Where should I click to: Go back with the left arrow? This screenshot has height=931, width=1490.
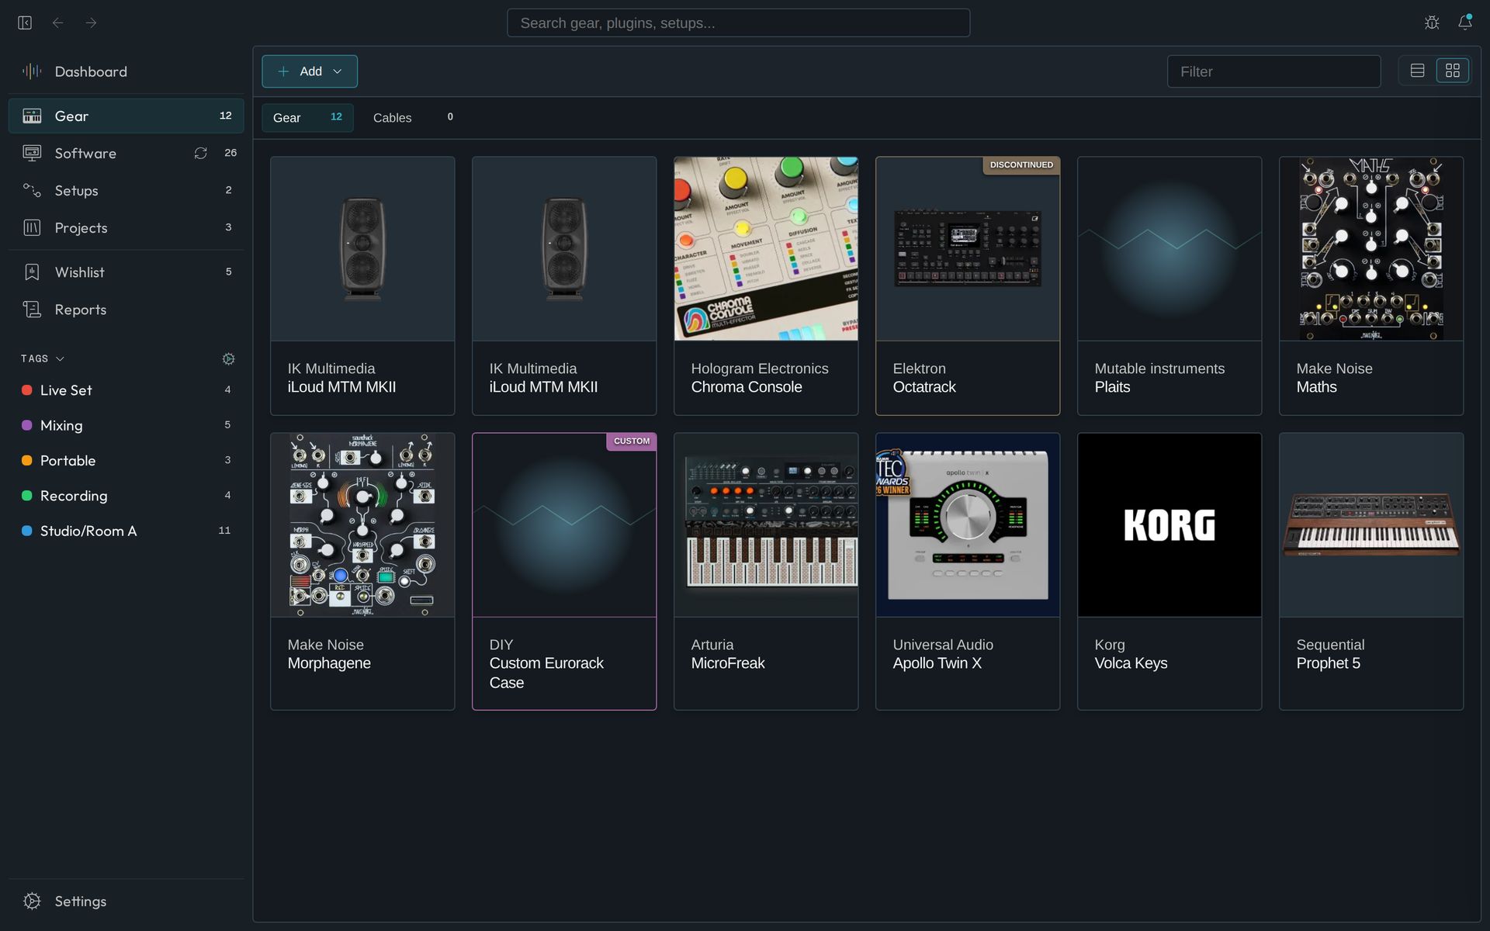(57, 22)
